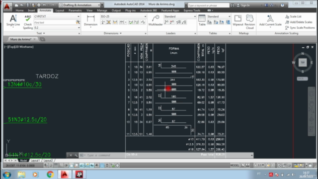318x179 pixels.
Task: Click the Open file icon in quick access toolbar
Action: coord(22,5)
